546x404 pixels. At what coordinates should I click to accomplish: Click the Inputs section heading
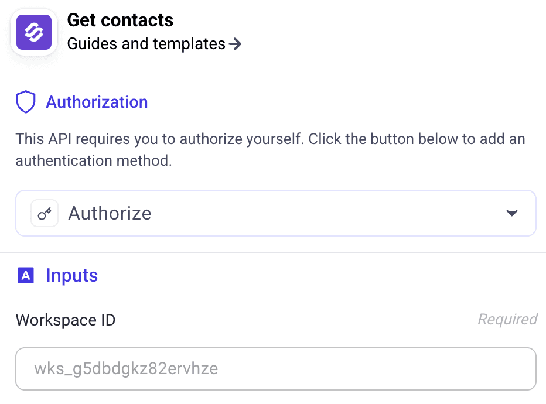(71, 275)
